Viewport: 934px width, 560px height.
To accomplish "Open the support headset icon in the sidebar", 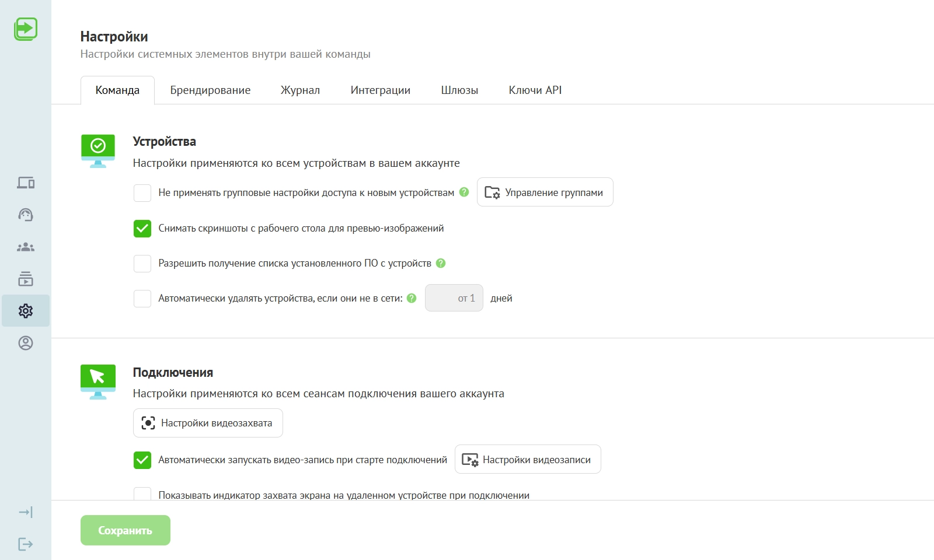I will click(26, 215).
